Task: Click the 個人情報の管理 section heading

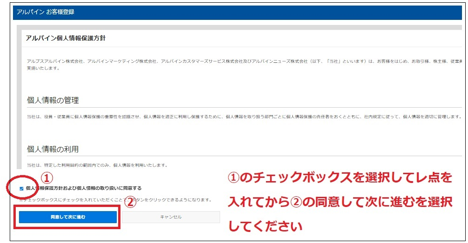Action: [53, 100]
